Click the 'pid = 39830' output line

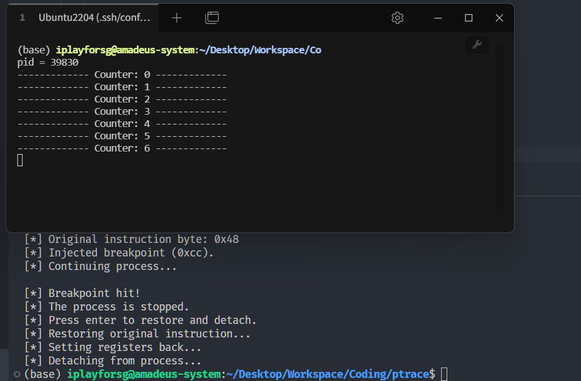point(48,63)
